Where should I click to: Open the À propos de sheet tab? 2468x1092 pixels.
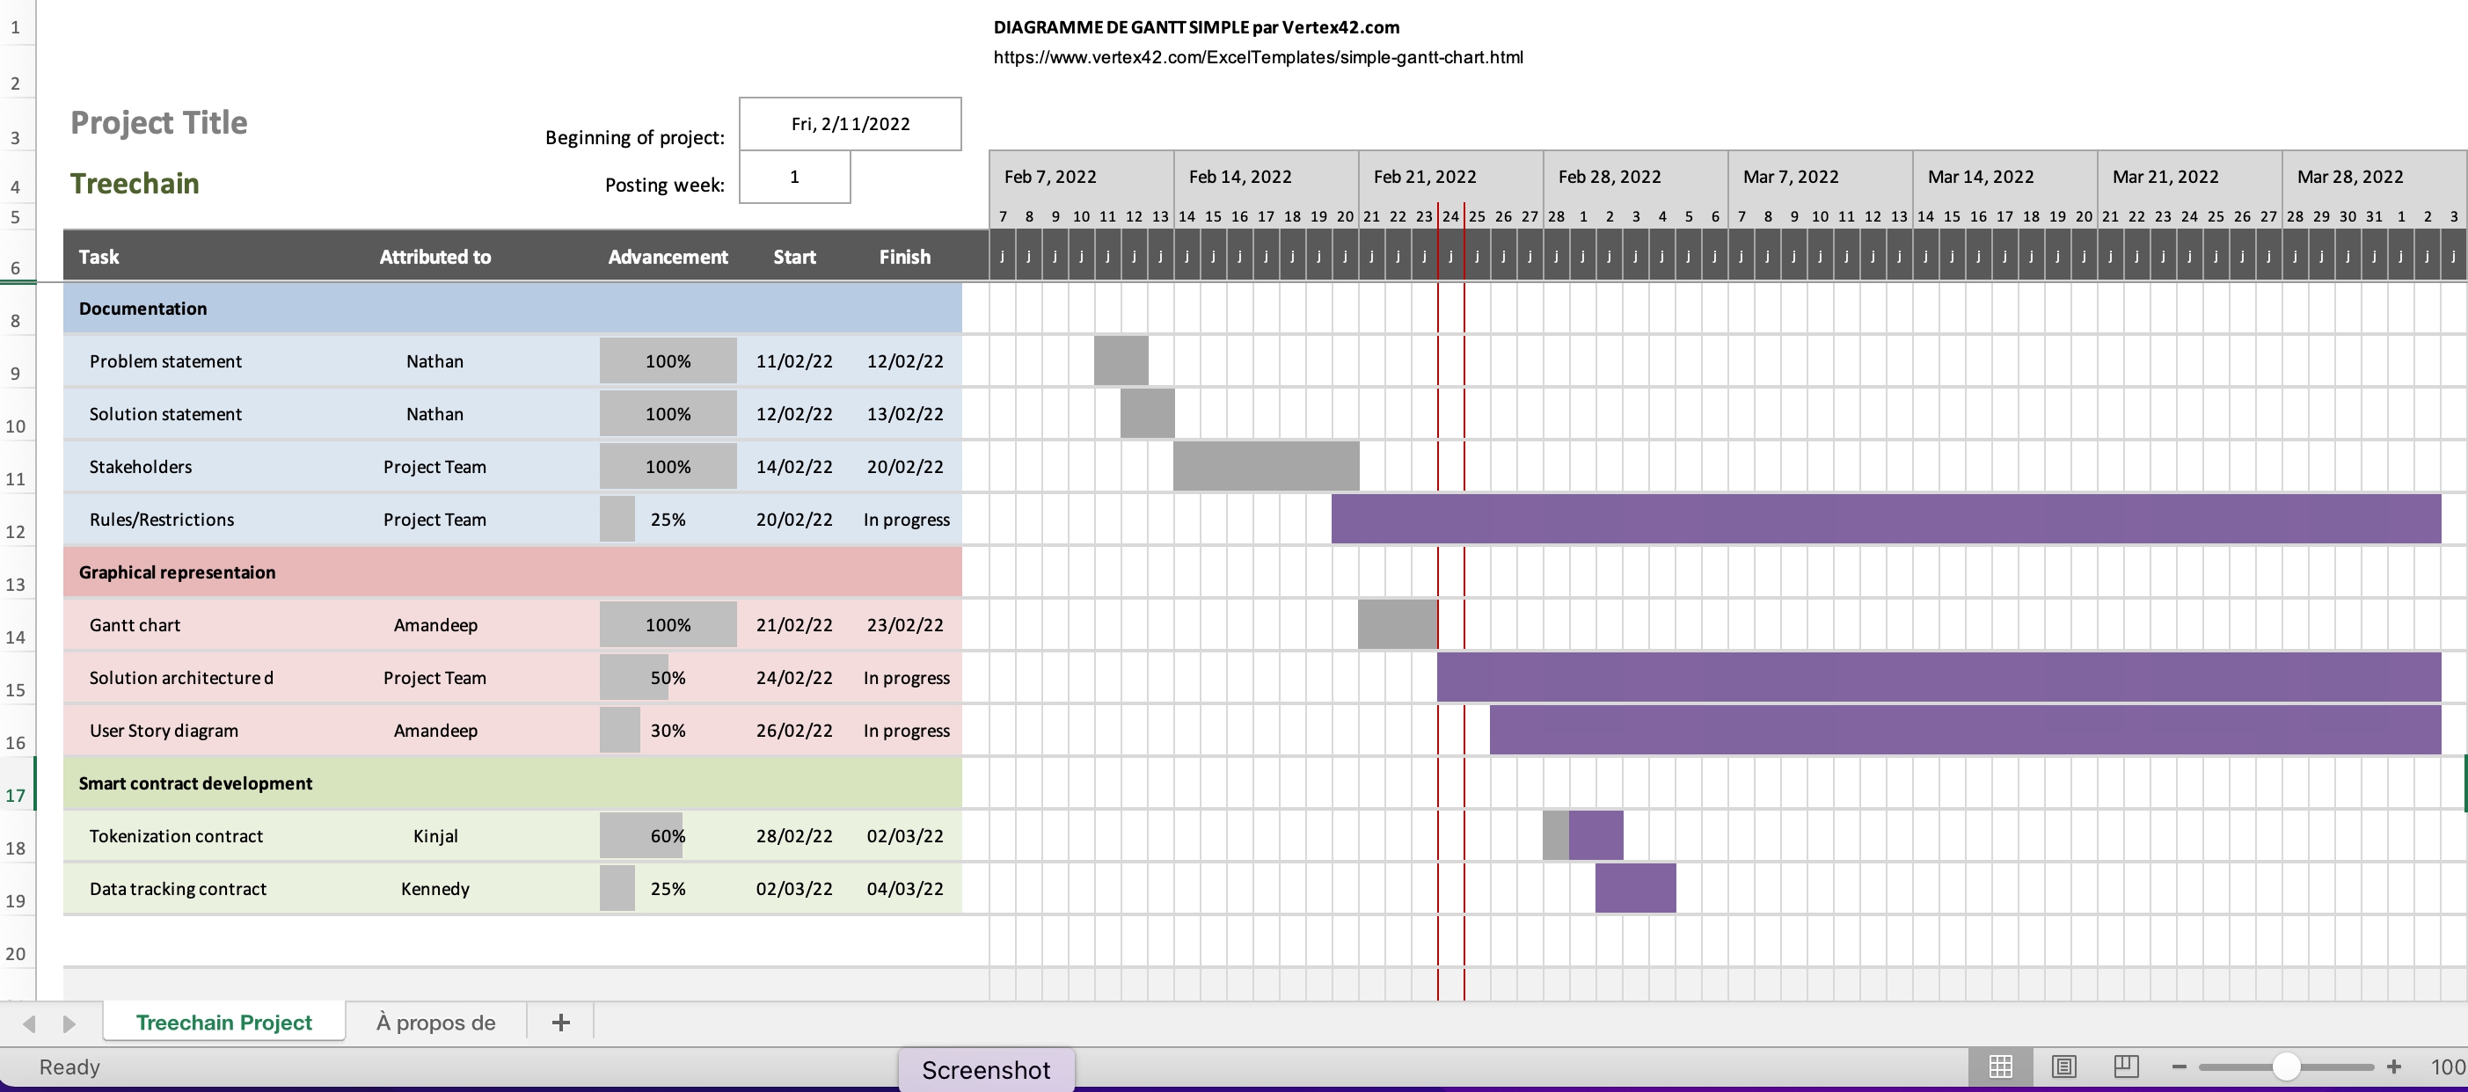point(435,1022)
